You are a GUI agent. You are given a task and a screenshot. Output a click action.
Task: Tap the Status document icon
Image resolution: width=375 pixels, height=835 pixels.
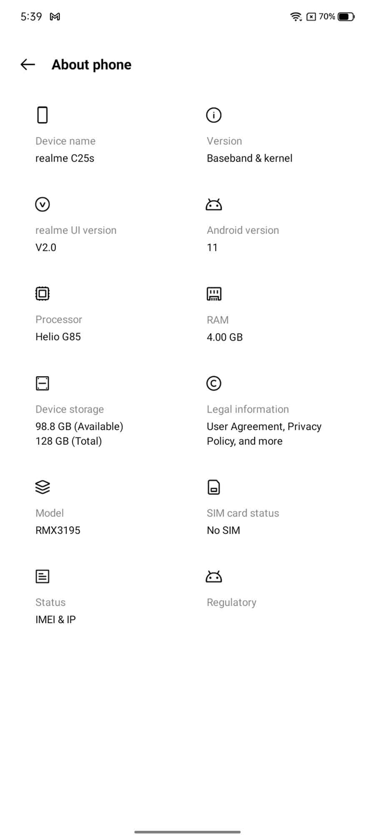(42, 576)
